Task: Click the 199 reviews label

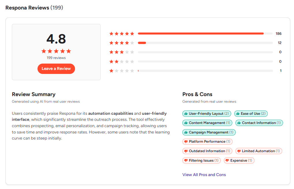Action: (56, 58)
